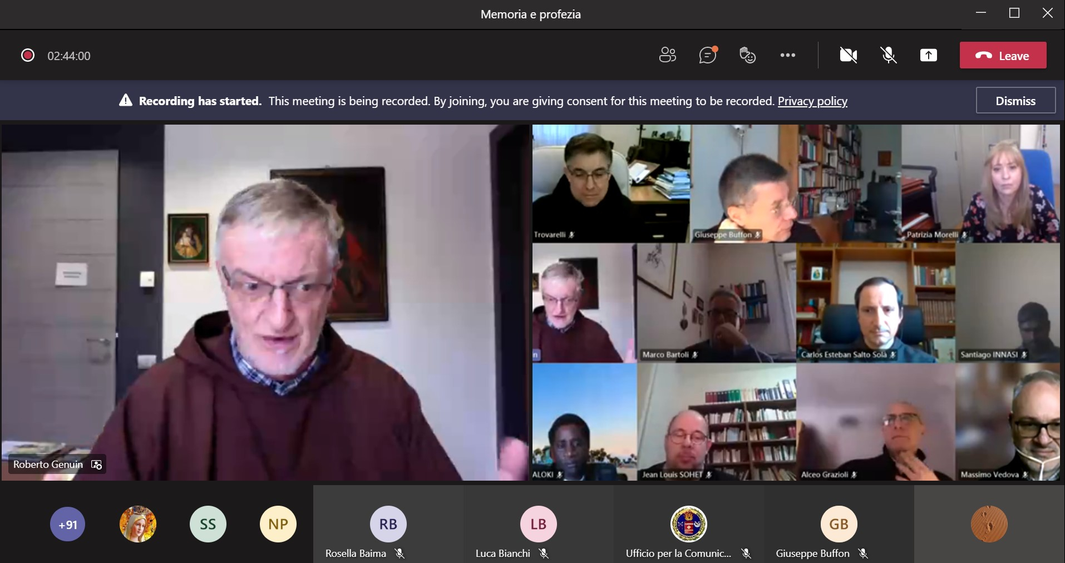1065x563 pixels.
Task: Open the Privacy policy link
Action: [812, 101]
